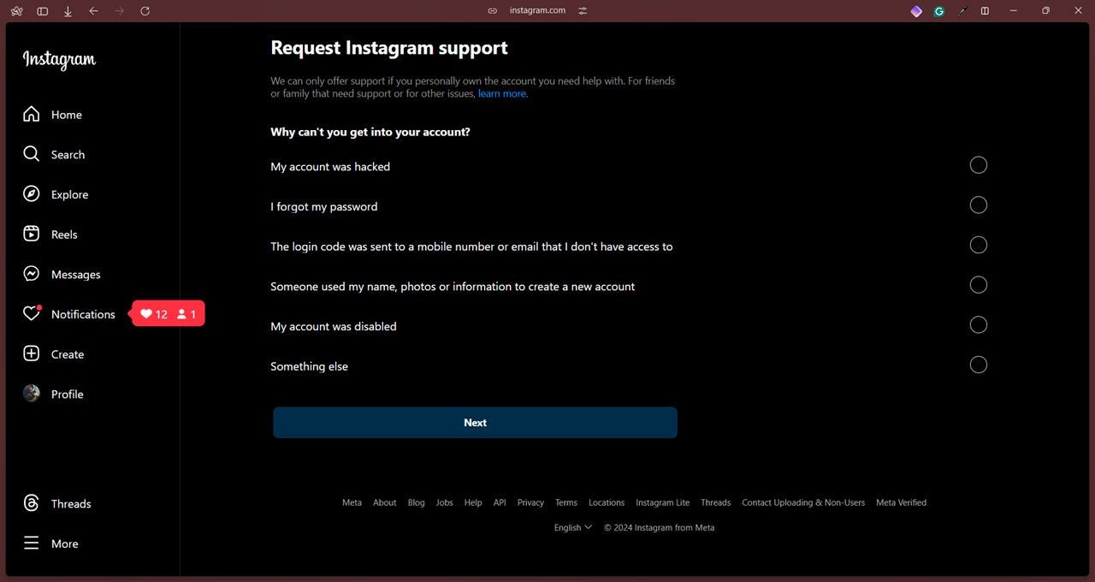The image size is (1095, 582).
Task: Select 'I forgot my password' option
Action: click(x=979, y=205)
